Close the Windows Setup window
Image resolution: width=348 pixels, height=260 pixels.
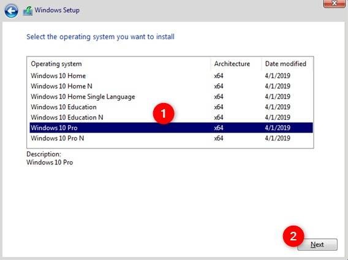[335, 3]
